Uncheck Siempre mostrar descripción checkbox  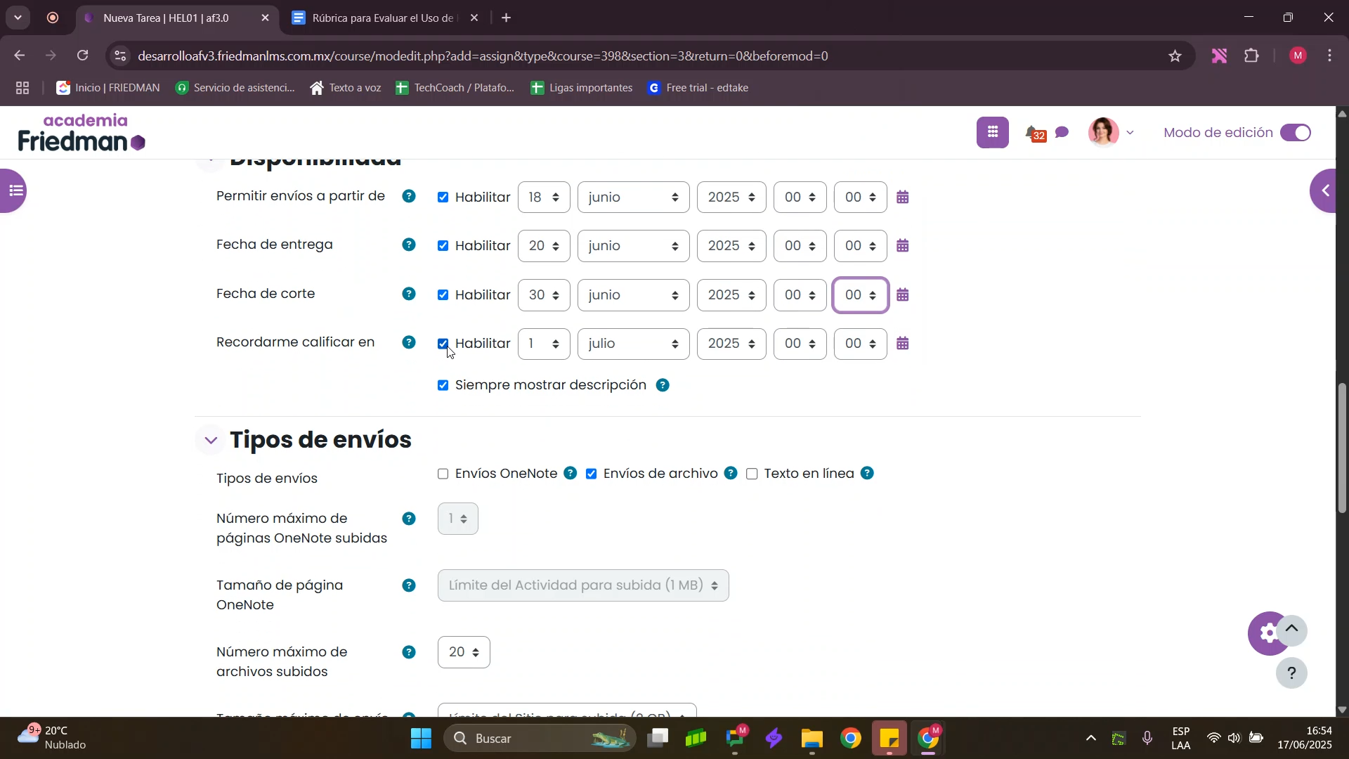click(443, 386)
